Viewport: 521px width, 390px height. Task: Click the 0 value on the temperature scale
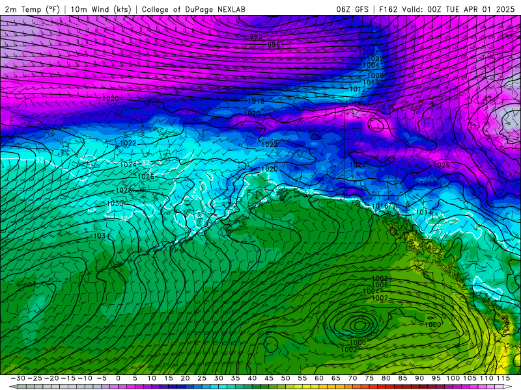tap(118, 378)
